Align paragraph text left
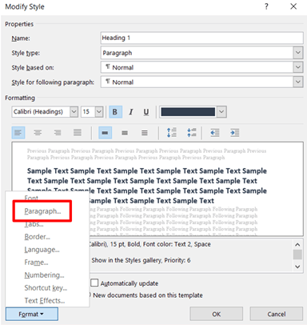 click(18, 133)
